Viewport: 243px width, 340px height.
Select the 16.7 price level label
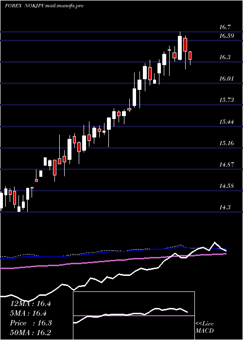click(x=225, y=27)
